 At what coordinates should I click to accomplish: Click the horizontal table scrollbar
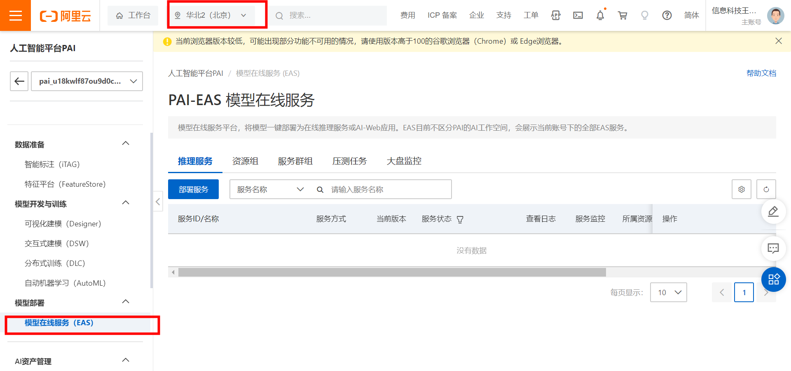(x=392, y=272)
